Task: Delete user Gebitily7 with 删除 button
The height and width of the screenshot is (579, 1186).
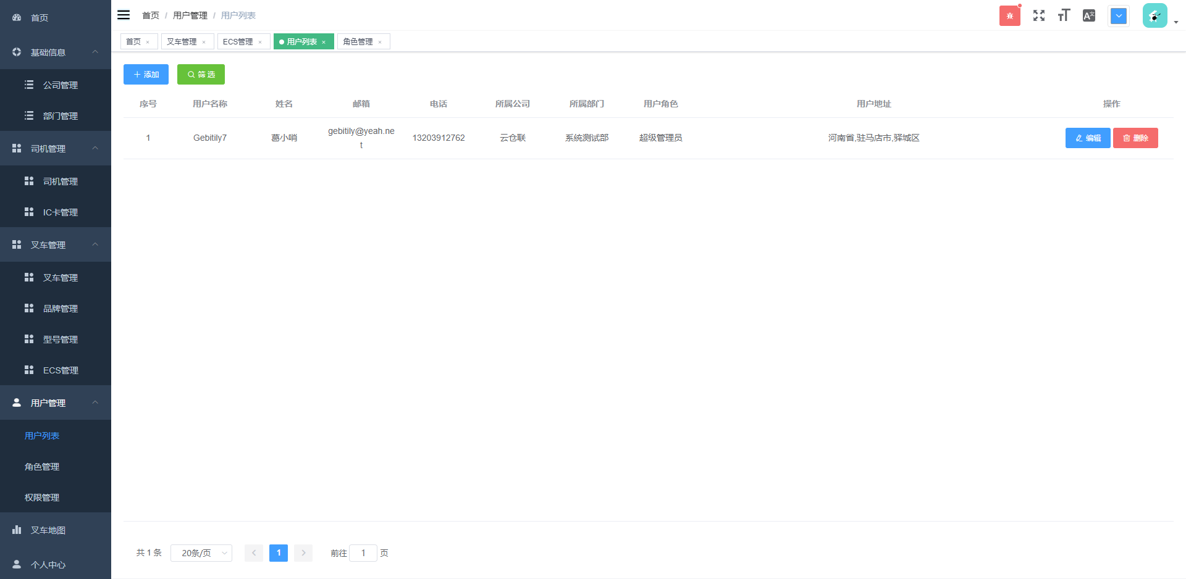Action: click(x=1135, y=138)
